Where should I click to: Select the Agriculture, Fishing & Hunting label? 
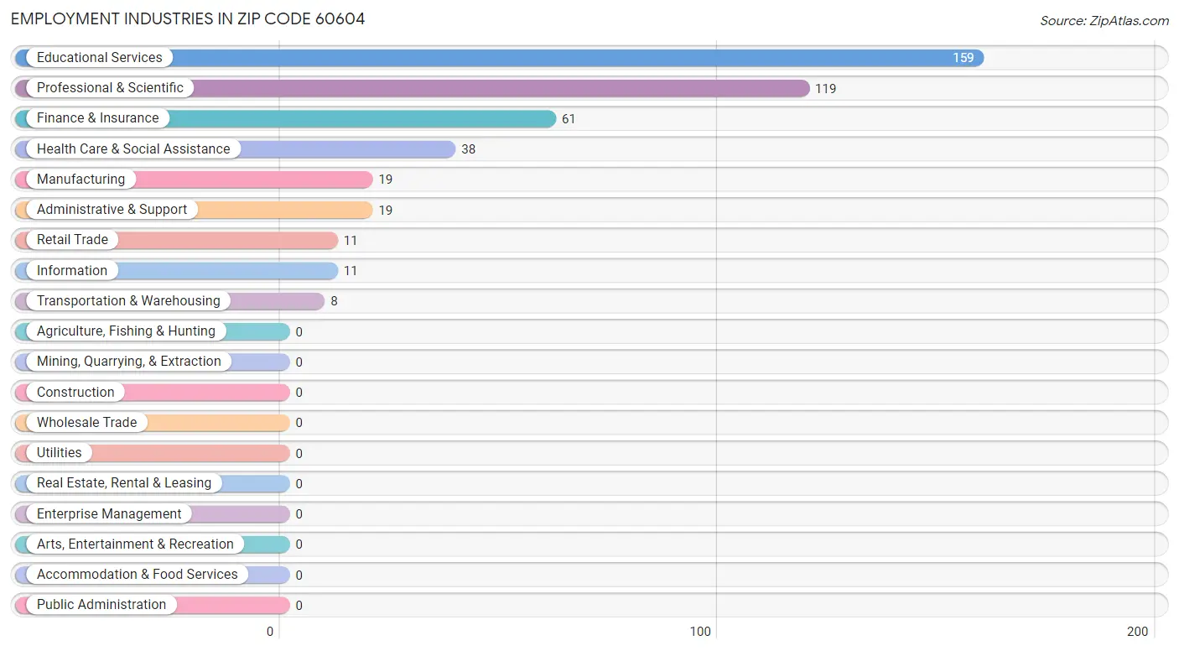coord(126,331)
